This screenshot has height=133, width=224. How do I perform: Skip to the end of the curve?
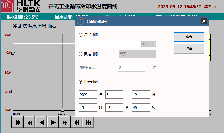coord(77,122)
